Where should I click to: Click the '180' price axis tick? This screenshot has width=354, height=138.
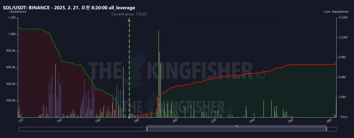click(136, 121)
